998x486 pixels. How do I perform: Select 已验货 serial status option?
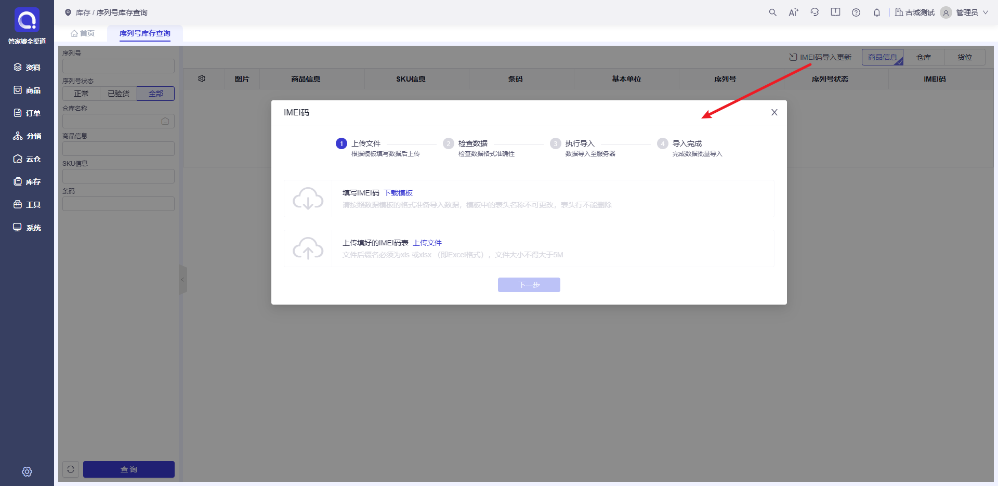(119, 94)
